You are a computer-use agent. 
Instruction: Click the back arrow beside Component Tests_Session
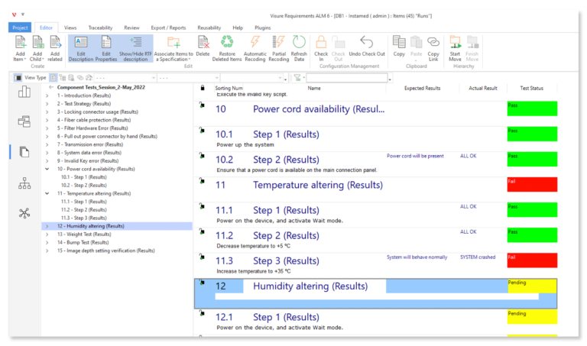click(51, 87)
